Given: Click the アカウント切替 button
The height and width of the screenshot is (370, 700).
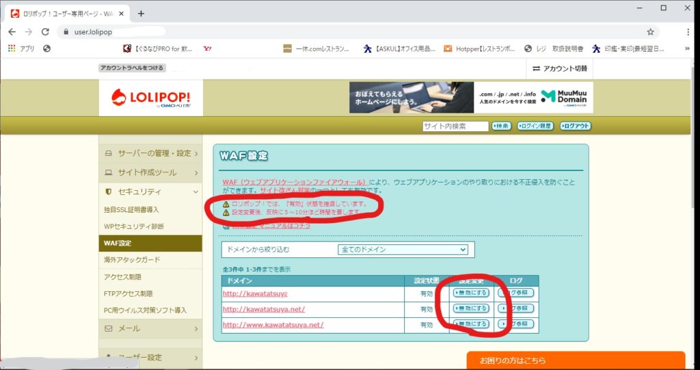Looking at the screenshot, I should (559, 68).
